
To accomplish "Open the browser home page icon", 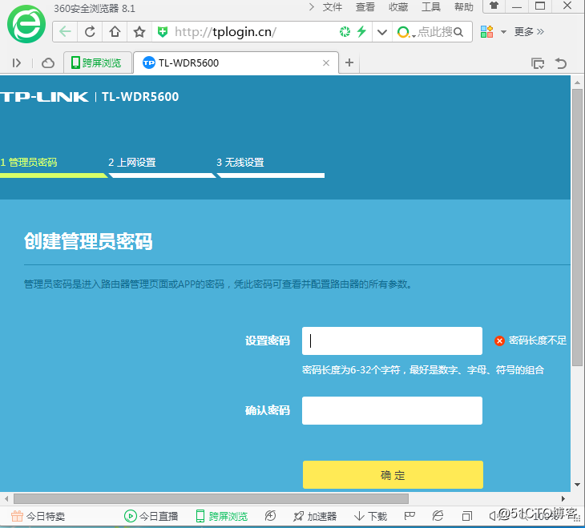I will click(115, 32).
